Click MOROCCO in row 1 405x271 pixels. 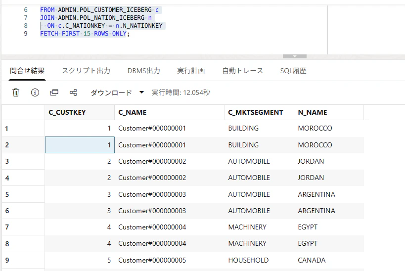pyautogui.click(x=315, y=128)
